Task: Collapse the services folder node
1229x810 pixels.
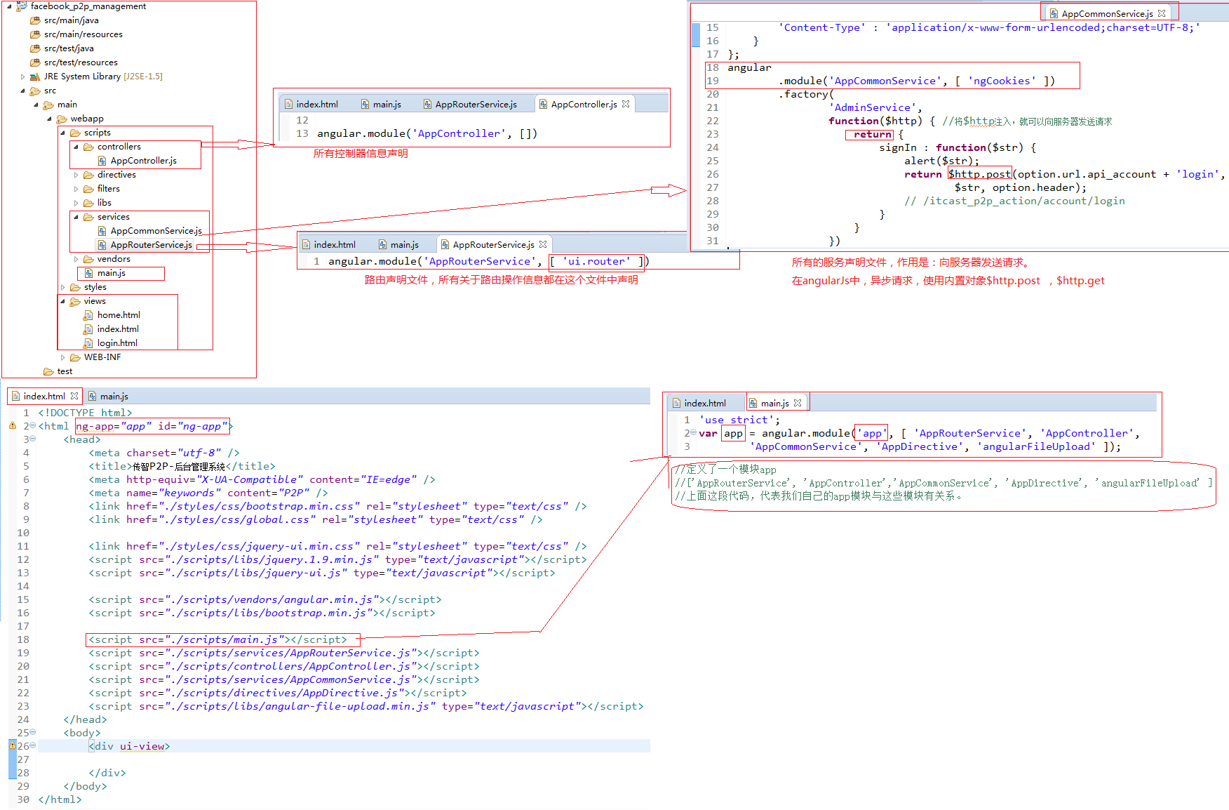Action: click(76, 217)
